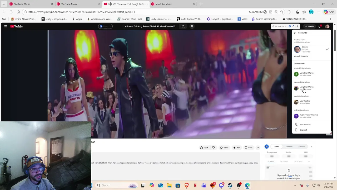Screen dimensions: 337x190
Task: Switch to jamdps121 Jonathan Marus account
Action: (311, 74)
